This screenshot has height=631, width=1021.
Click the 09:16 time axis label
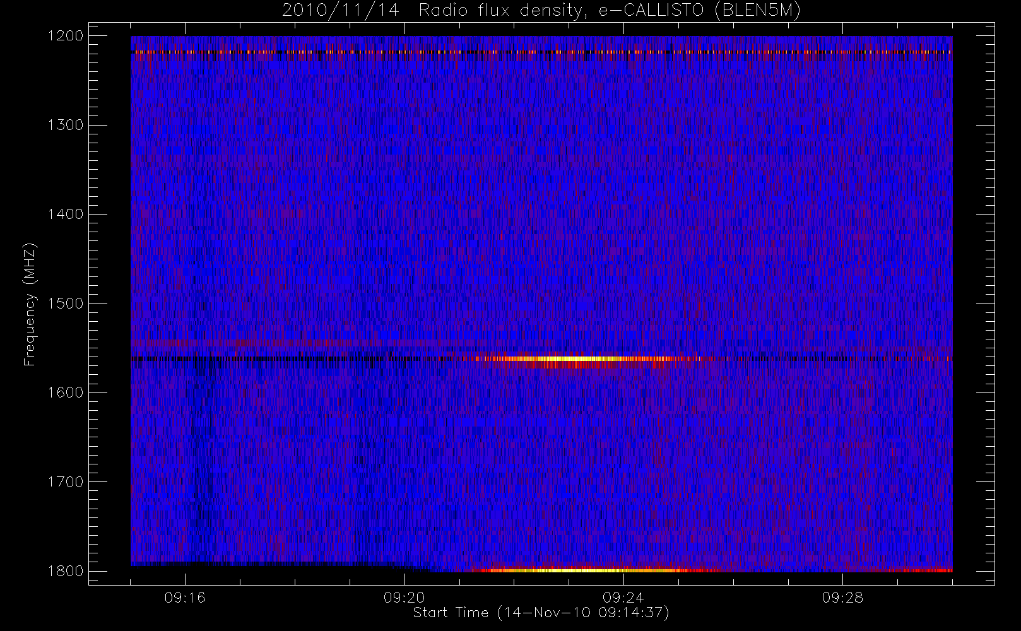185,598
